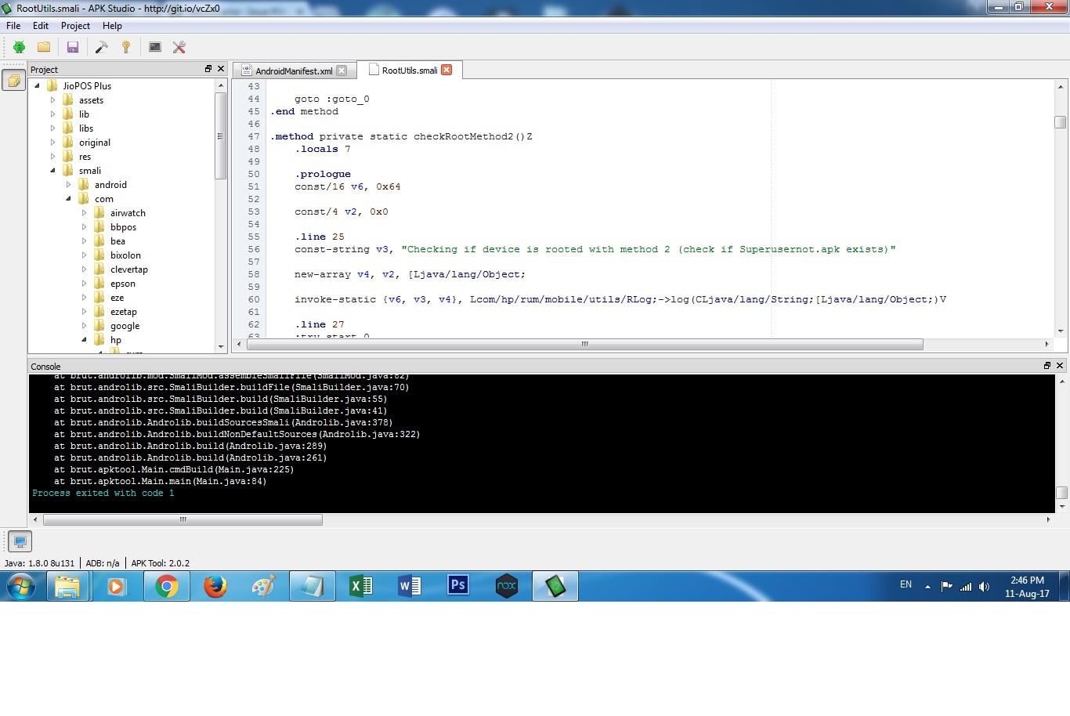Click code line with .locals 7
The width and height of the screenshot is (1070, 716).
[x=323, y=149]
